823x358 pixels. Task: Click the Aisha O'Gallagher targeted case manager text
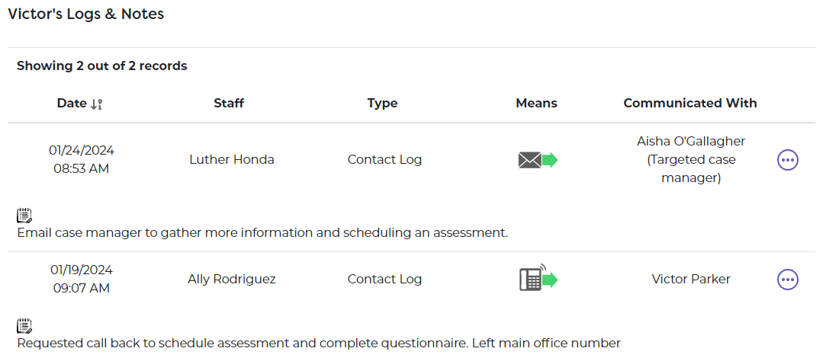(691, 160)
